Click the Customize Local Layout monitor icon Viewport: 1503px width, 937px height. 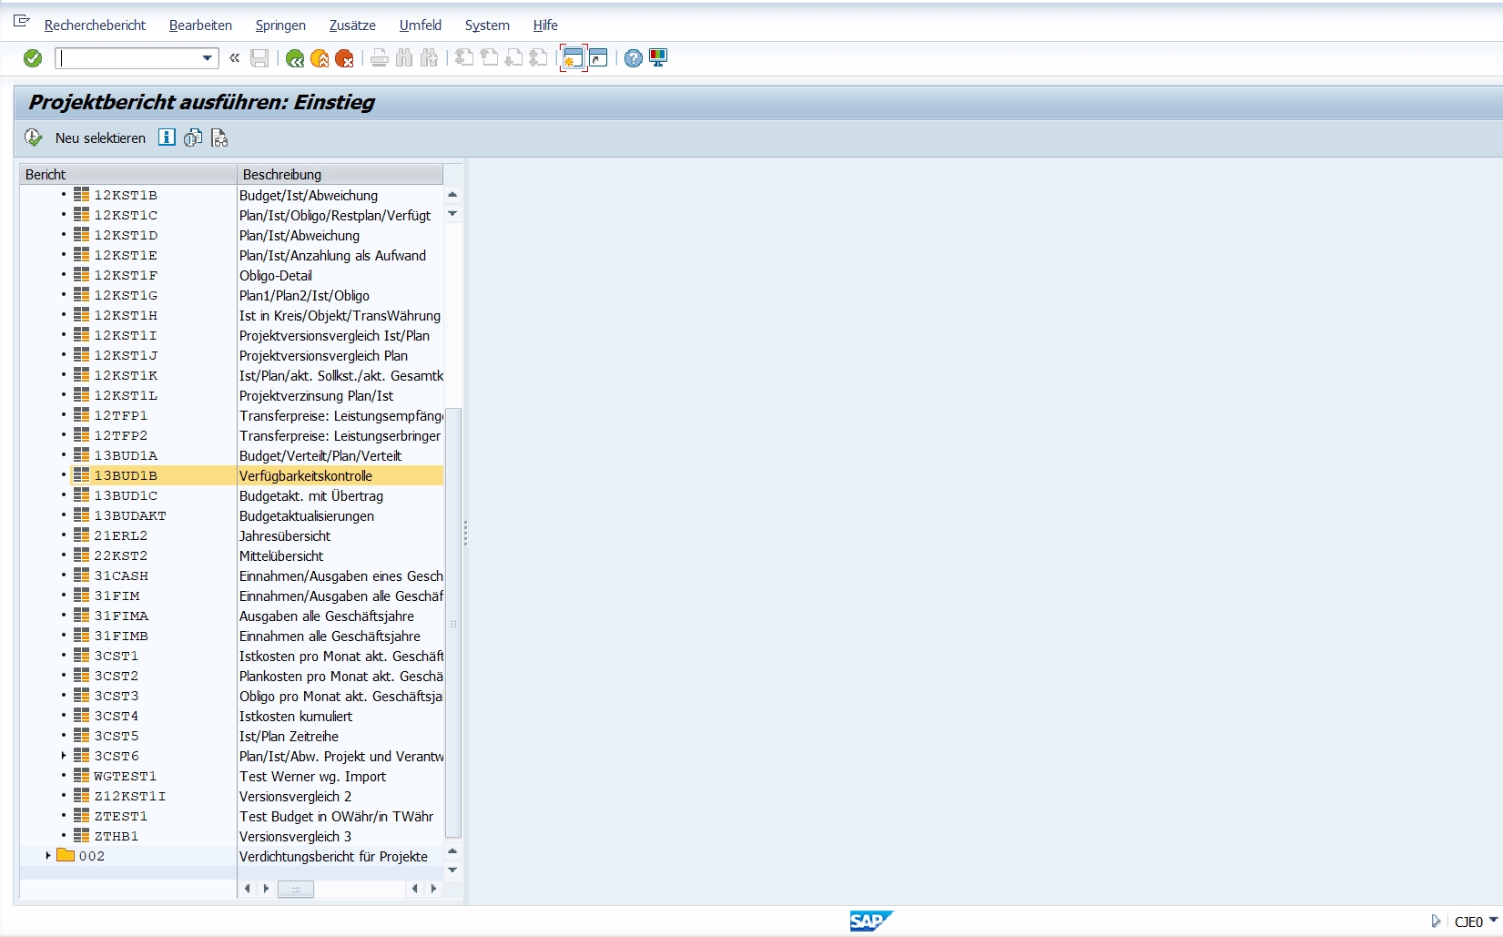tap(658, 58)
